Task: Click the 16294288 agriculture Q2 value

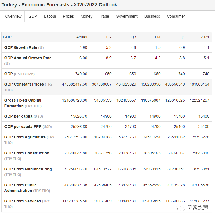Action: [103, 137]
